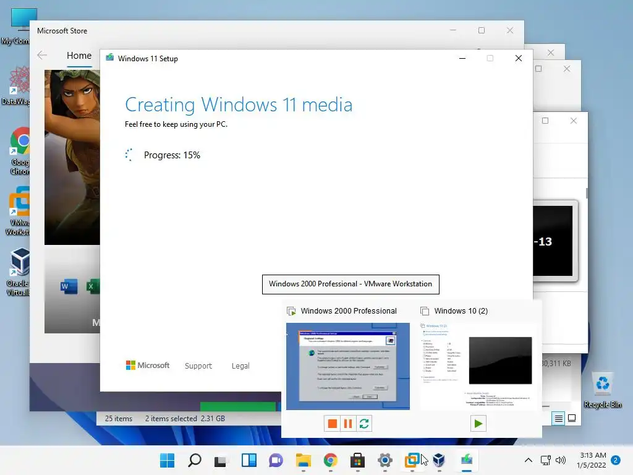This screenshot has height=475, width=633.
Task: Launch the Chat app from taskbar
Action: (x=276, y=460)
